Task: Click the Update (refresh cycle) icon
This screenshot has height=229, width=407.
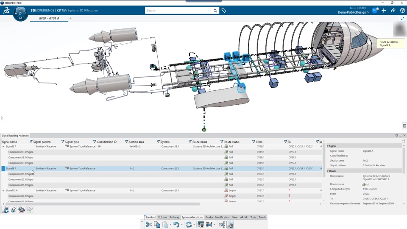Action: point(189,225)
